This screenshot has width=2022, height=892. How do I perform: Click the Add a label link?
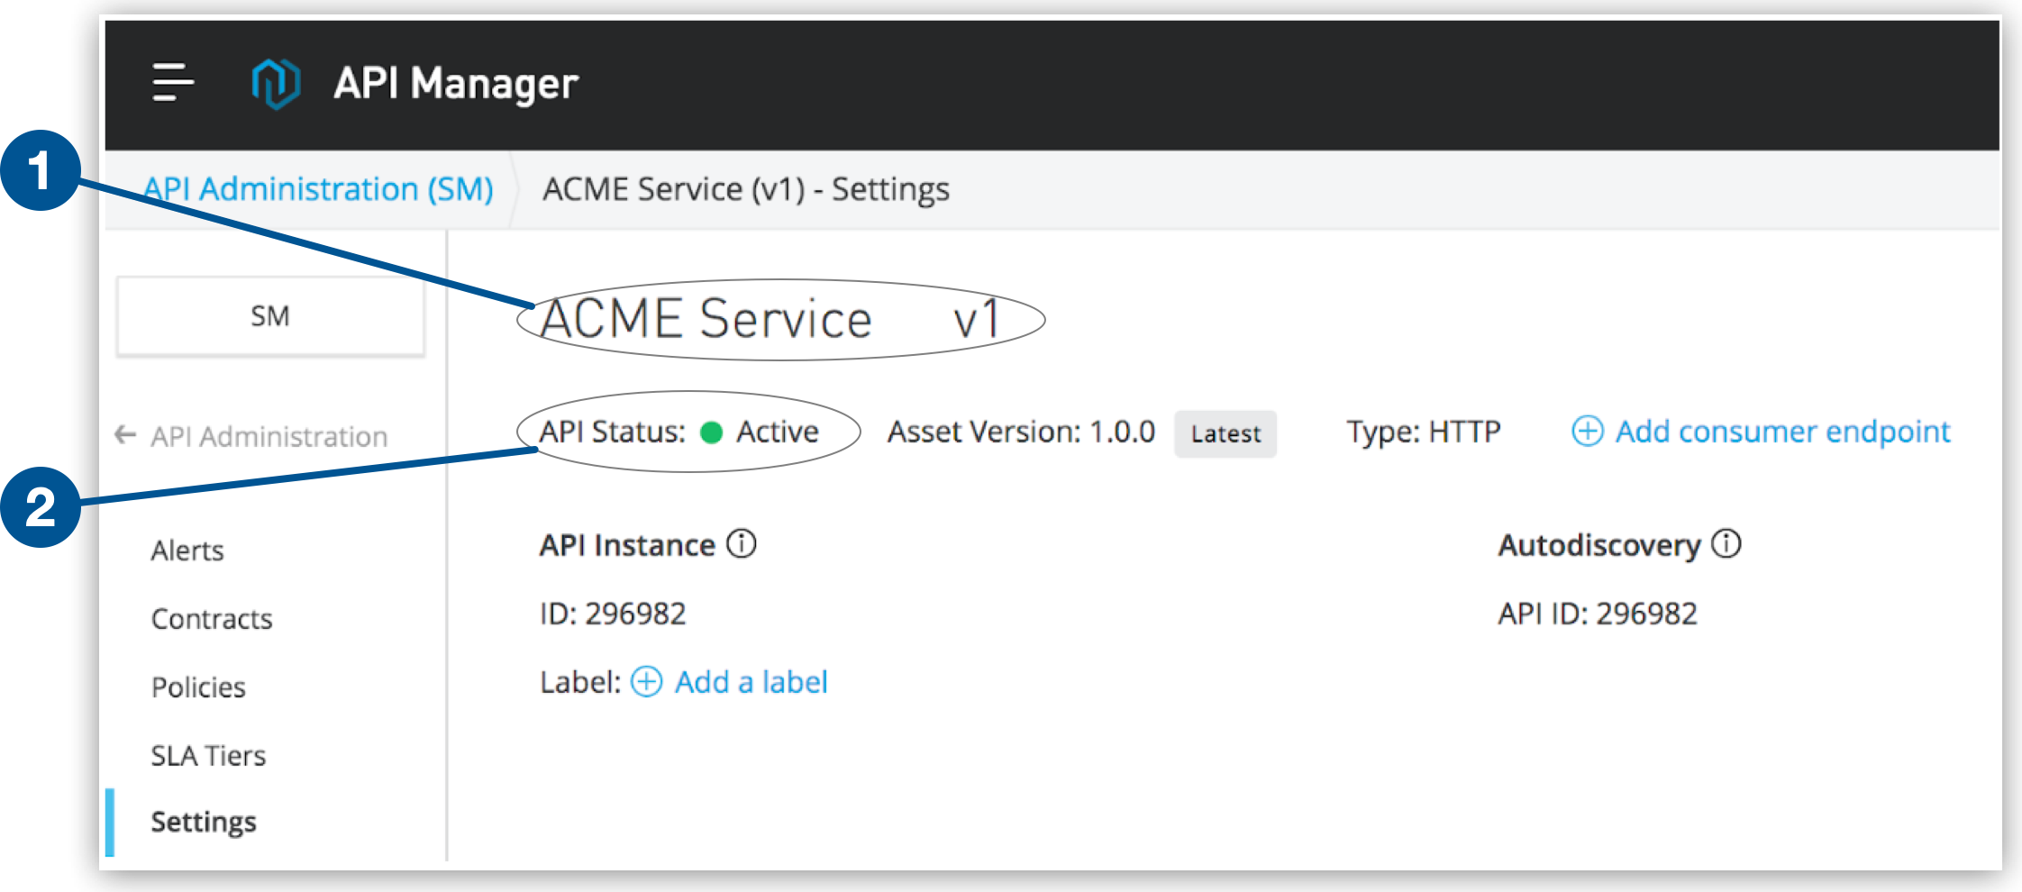point(751,682)
